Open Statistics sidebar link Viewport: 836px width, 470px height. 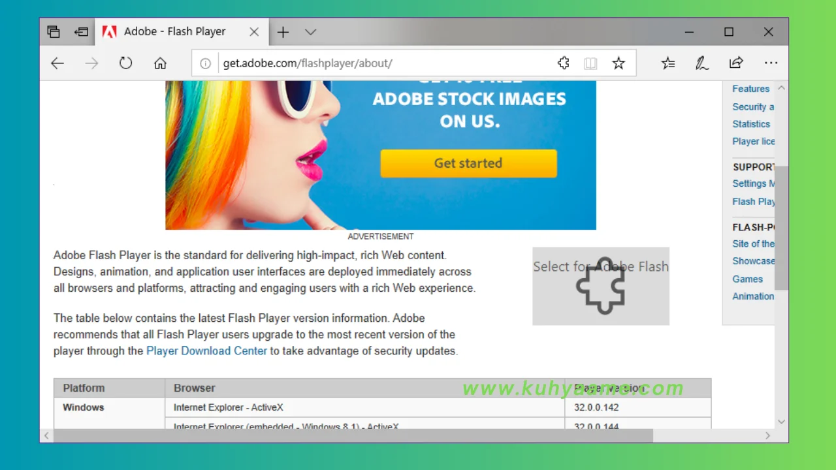coord(751,124)
